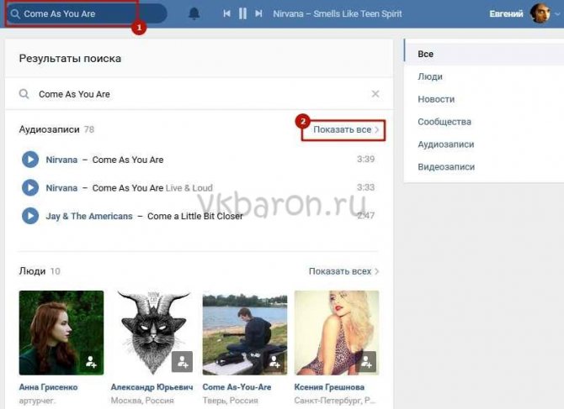Click the Люди 10 section heading
This screenshot has width=564, height=409.
click(40, 271)
